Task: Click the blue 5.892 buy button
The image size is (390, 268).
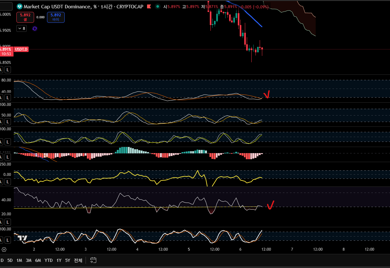Action: (x=56, y=17)
